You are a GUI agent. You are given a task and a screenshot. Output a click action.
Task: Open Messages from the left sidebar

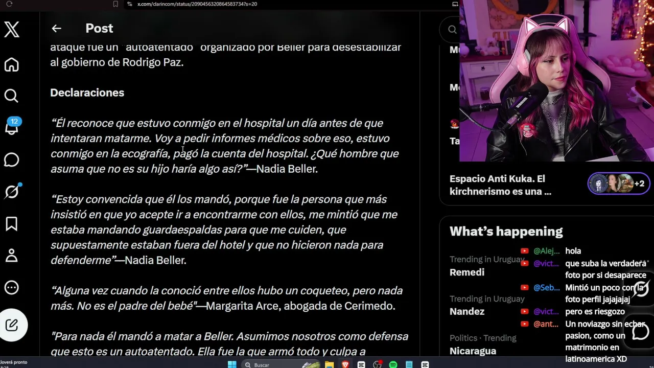(11, 159)
